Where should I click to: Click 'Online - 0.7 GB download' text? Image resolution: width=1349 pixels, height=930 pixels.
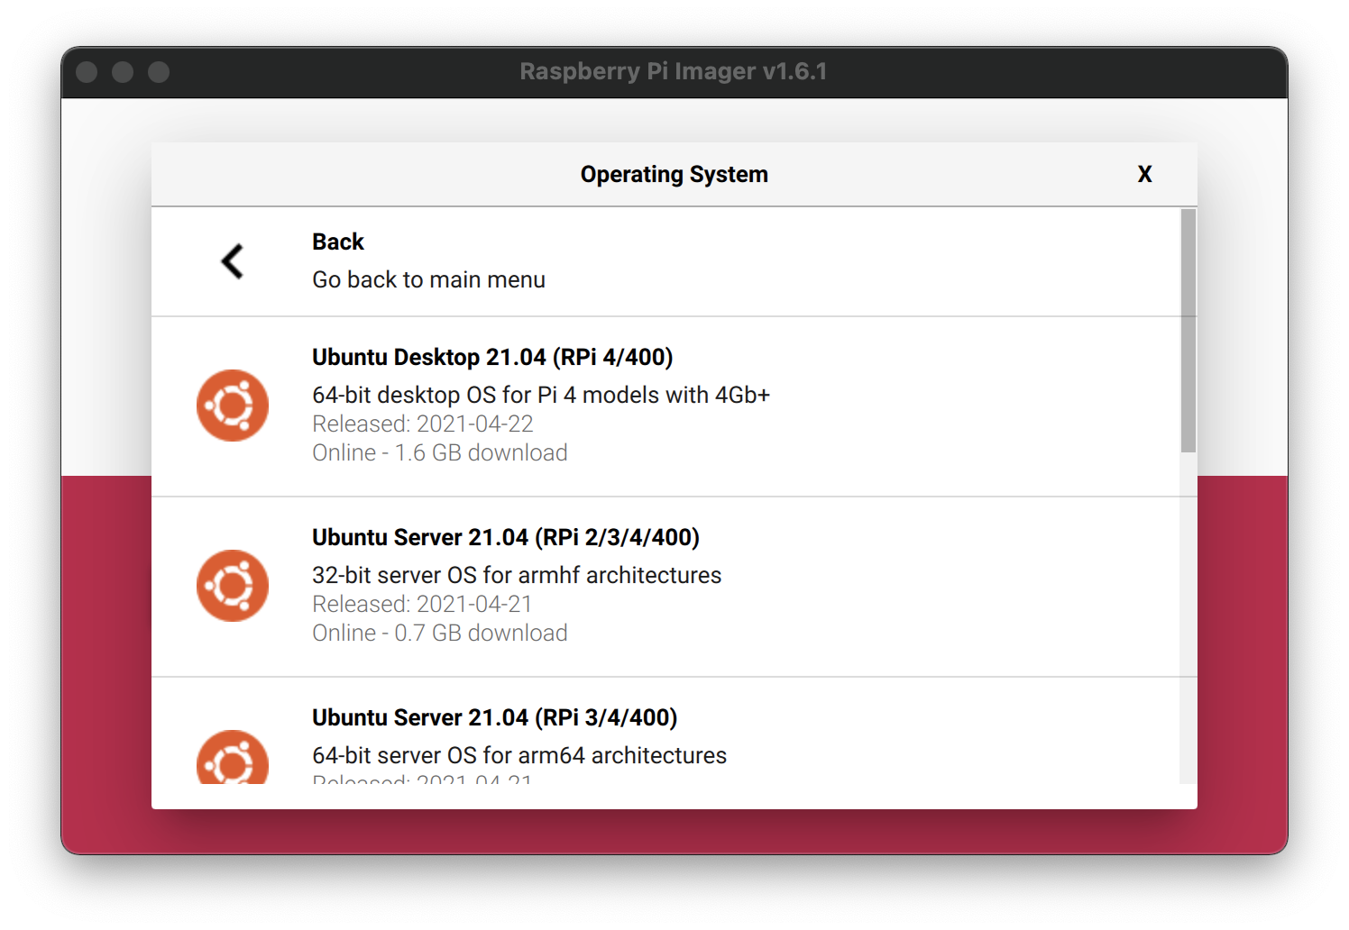tap(440, 633)
